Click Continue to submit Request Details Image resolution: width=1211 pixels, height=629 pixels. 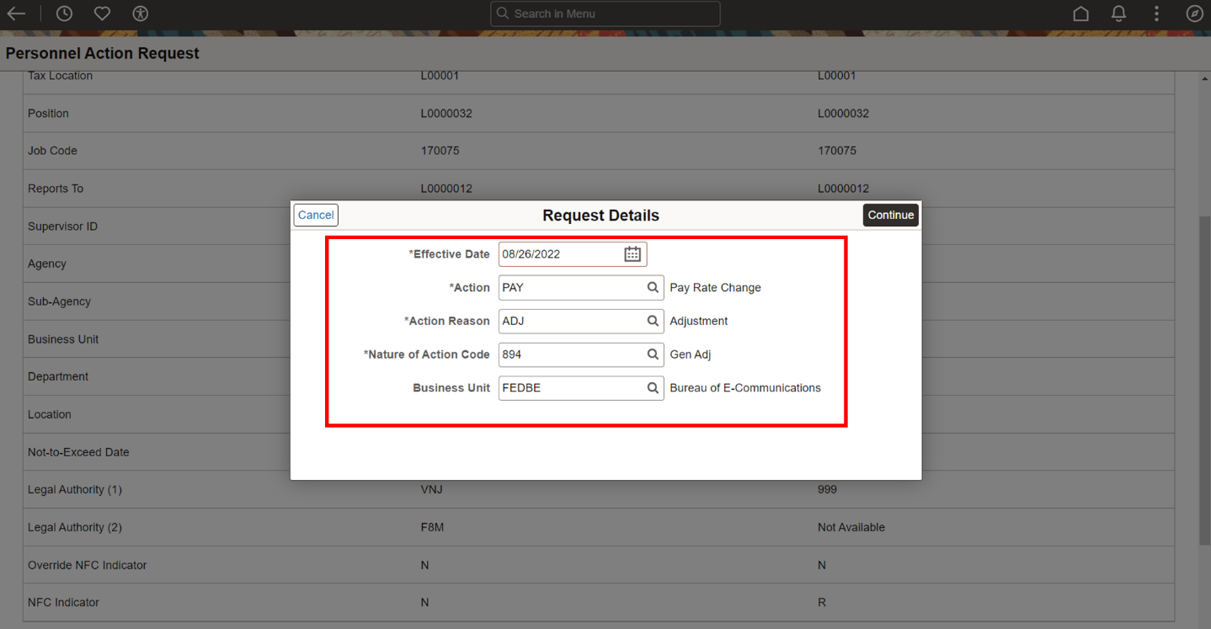click(x=890, y=215)
